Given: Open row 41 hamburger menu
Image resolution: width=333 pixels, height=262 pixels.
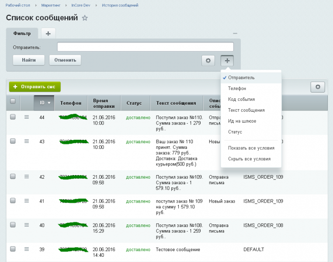Looking at the screenshot, I should [26, 201].
